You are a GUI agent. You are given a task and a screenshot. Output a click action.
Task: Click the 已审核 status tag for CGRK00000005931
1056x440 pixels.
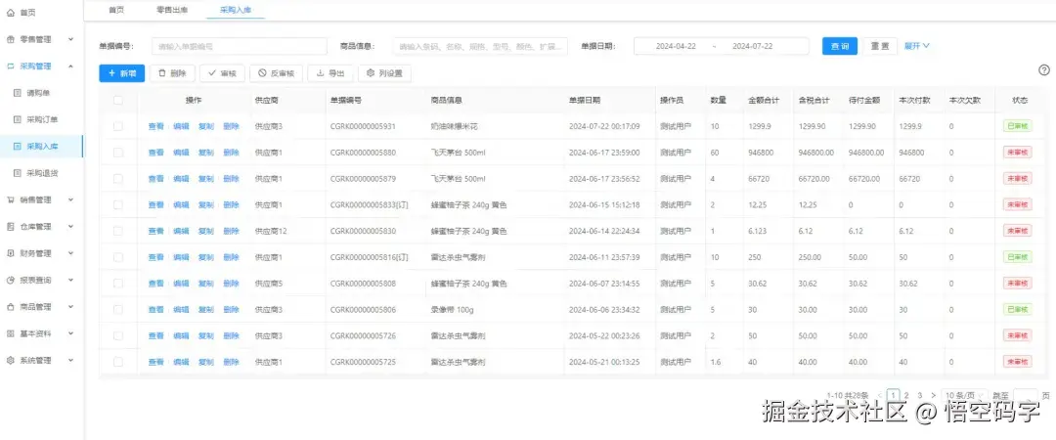pyautogui.click(x=1016, y=127)
